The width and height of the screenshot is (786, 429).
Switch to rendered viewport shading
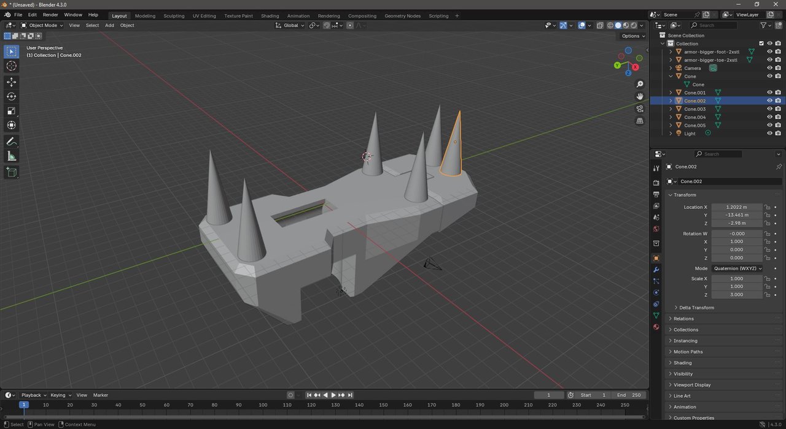(634, 25)
